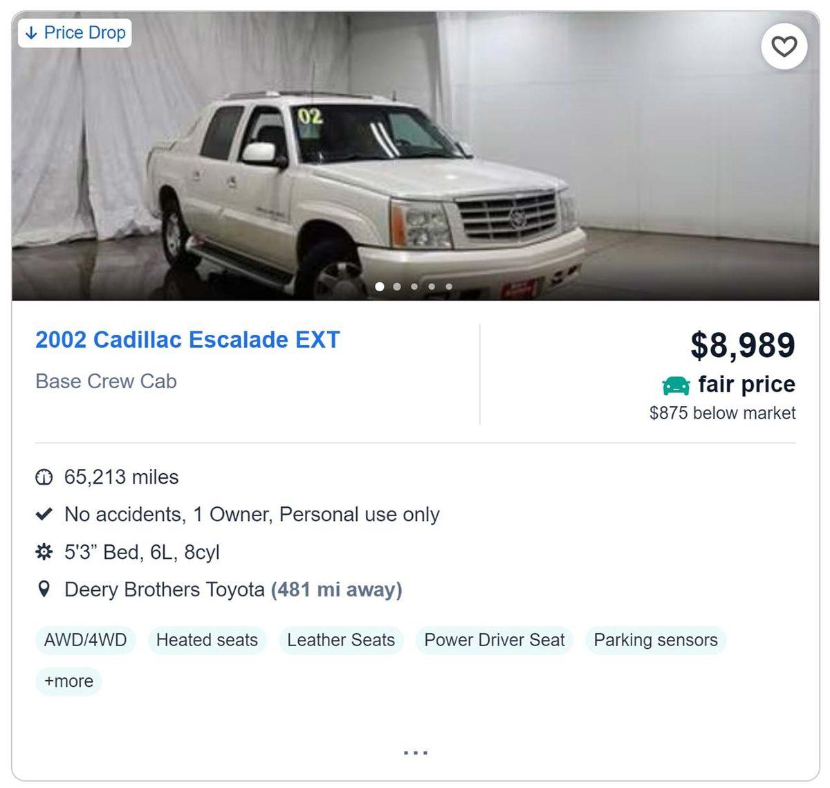Open the 2002 Cadillac Escalade EXT link

(x=187, y=340)
